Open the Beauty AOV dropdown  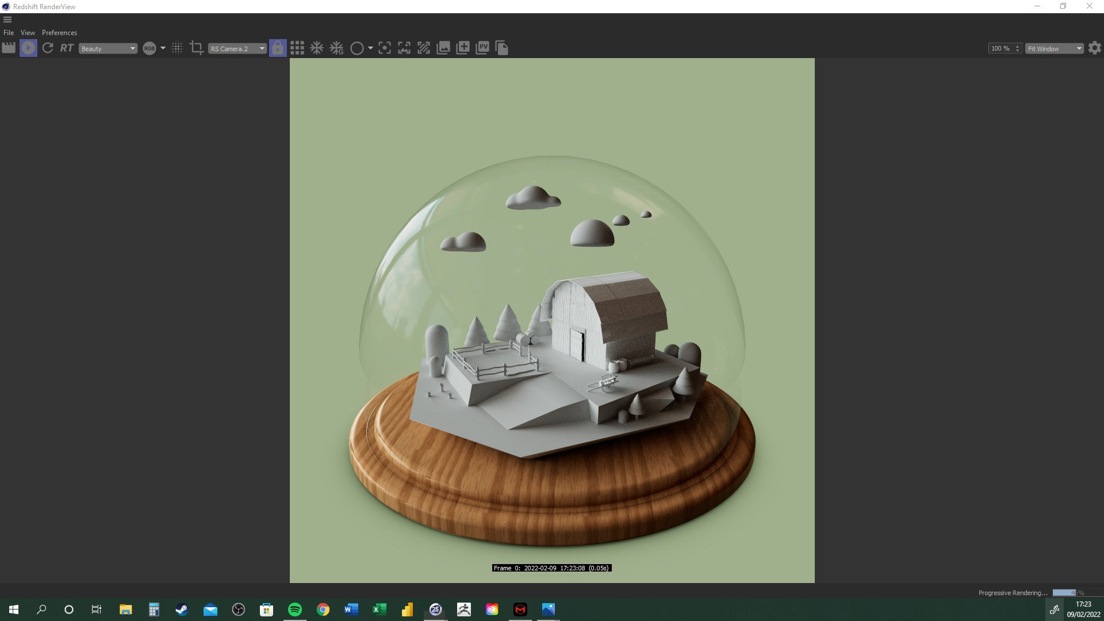pos(108,48)
